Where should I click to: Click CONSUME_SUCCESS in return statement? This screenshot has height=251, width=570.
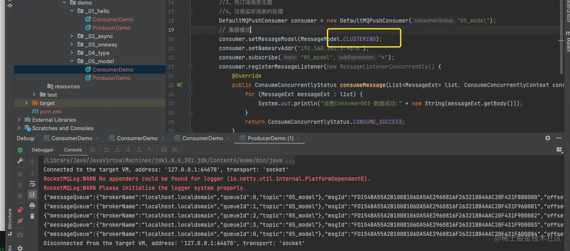tap(378, 122)
